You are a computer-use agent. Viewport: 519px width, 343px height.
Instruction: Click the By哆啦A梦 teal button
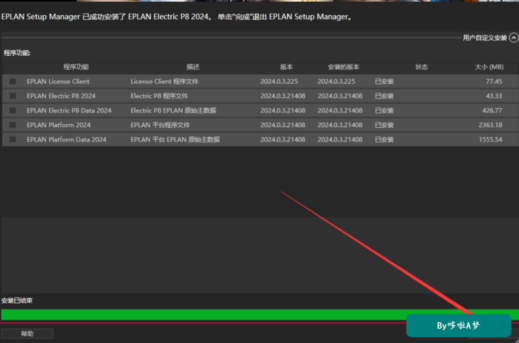tap(458, 326)
